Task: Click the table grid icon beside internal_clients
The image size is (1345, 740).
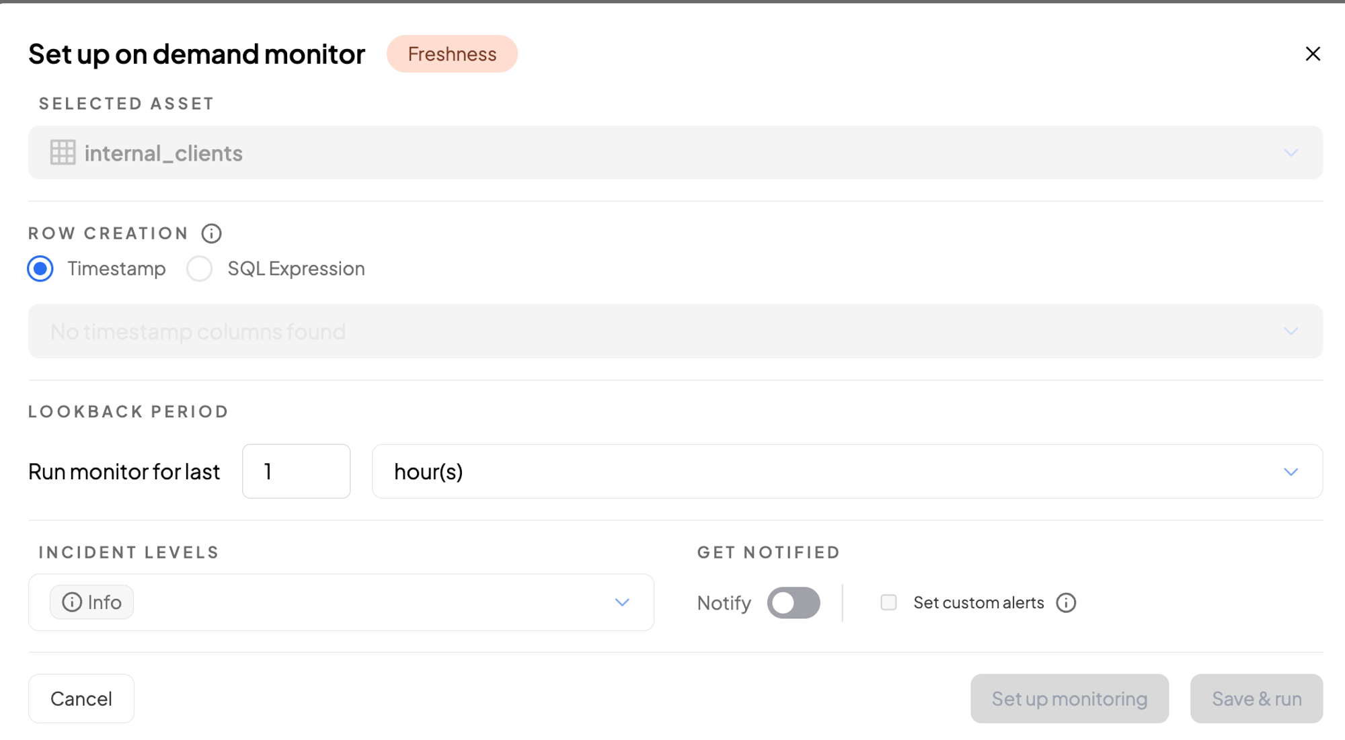Action: 63,153
